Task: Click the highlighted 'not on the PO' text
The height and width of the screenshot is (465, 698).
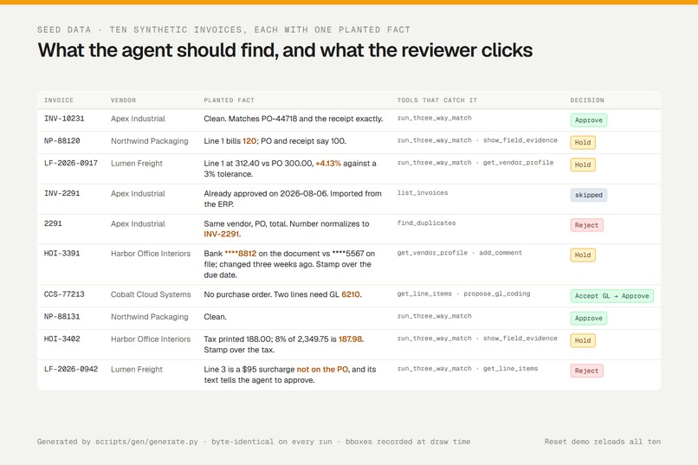Action: 323,370
